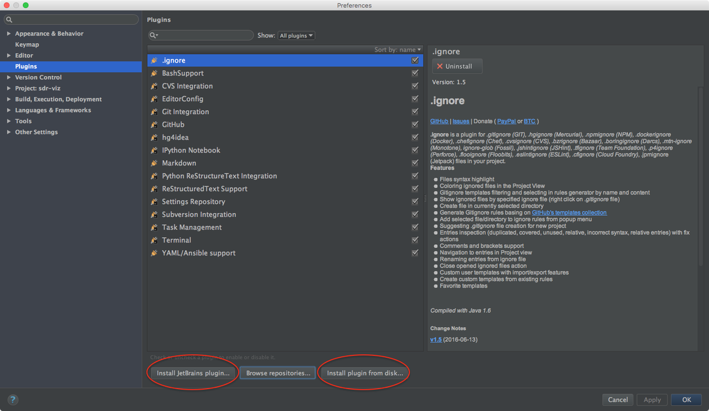
Task: Click the magnifier in the settings search
Action: click(x=10, y=20)
